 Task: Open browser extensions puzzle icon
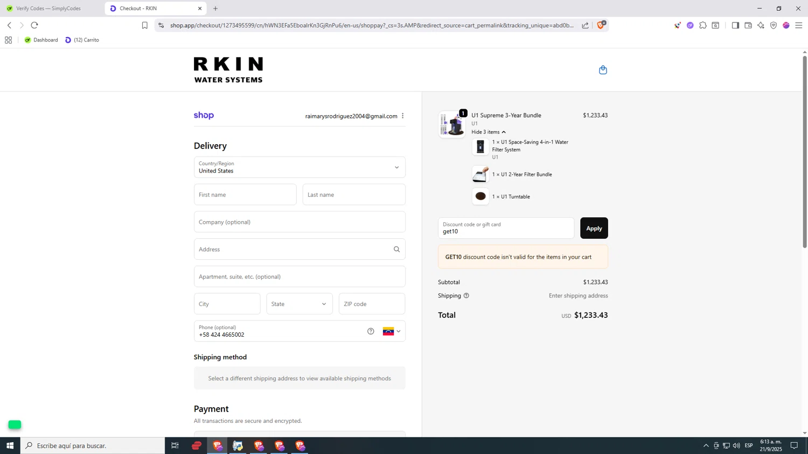(703, 25)
